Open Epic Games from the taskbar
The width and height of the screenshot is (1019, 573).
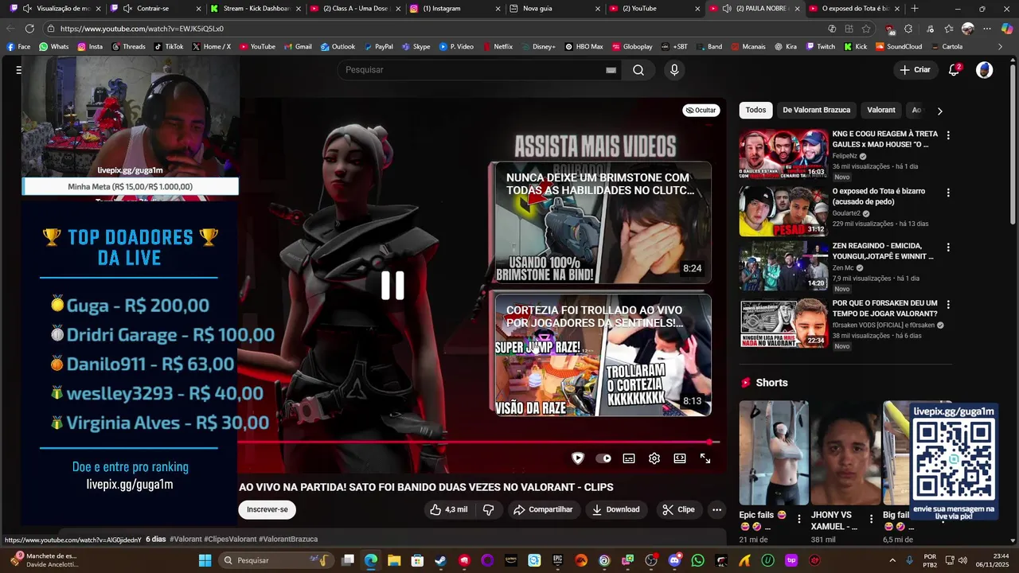pos(557,560)
